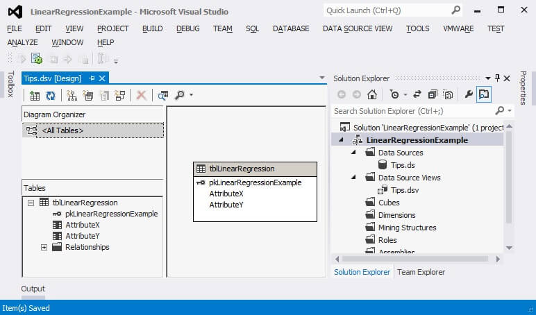
Task: Click the Refresh Data Source View icon
Action: pos(50,95)
